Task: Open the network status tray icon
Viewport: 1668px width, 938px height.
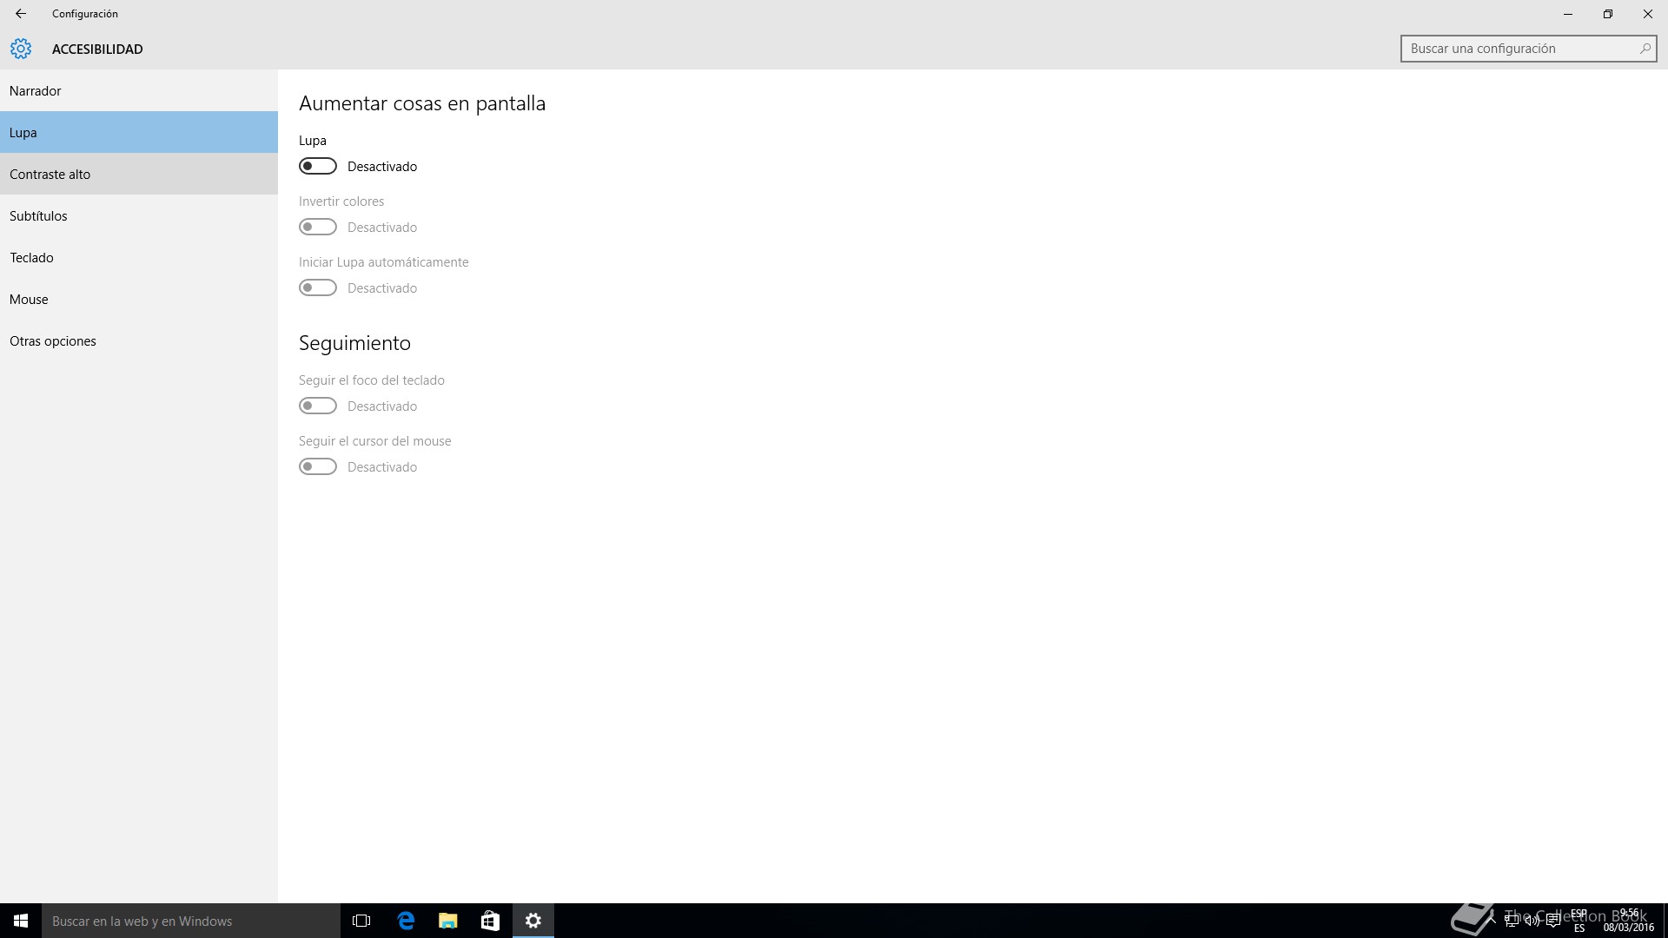Action: 1512,921
